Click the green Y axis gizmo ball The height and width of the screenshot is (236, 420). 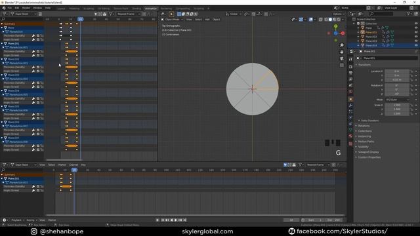coord(335,26)
